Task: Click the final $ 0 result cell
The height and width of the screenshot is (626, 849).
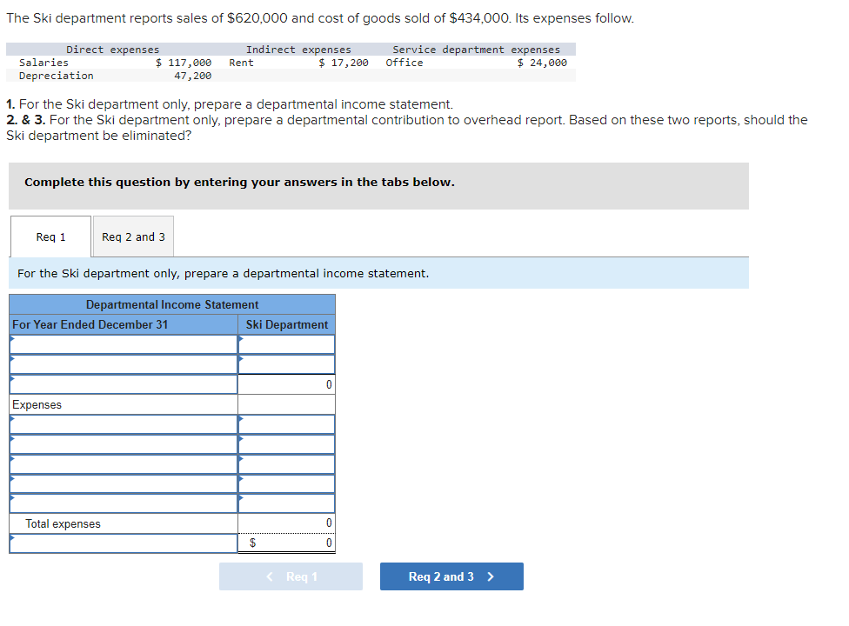Action: click(286, 543)
